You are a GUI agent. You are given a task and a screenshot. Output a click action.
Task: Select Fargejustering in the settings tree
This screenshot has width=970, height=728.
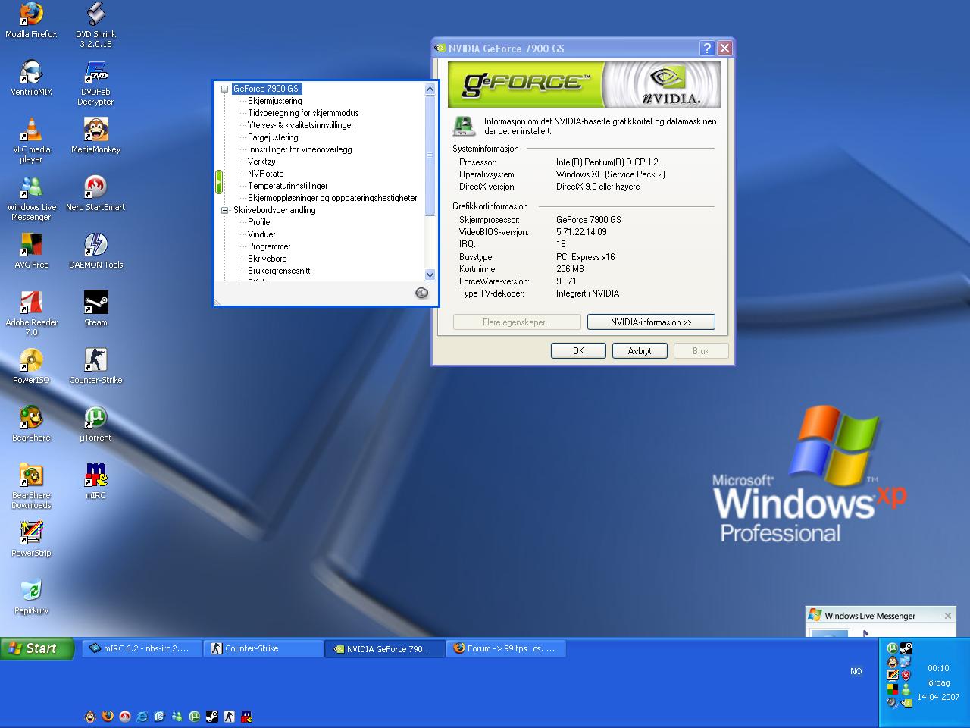tap(273, 137)
